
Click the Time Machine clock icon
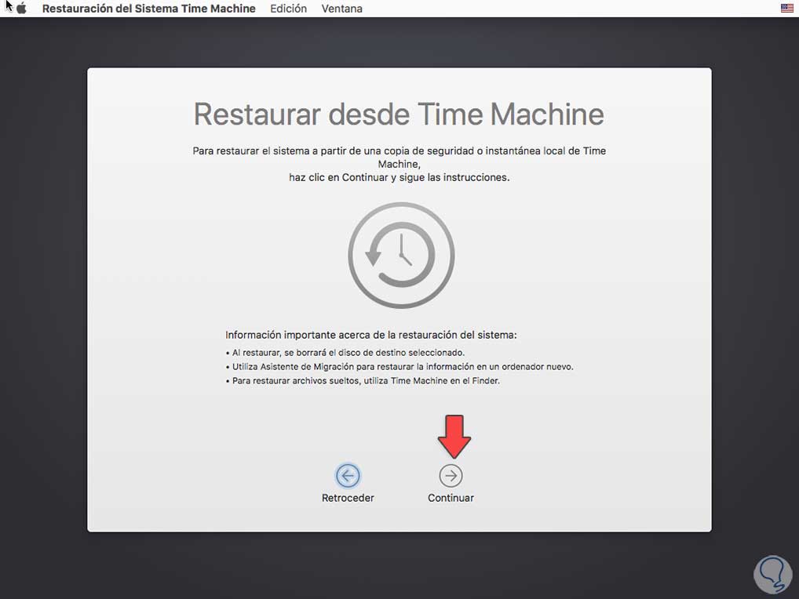[x=402, y=255]
